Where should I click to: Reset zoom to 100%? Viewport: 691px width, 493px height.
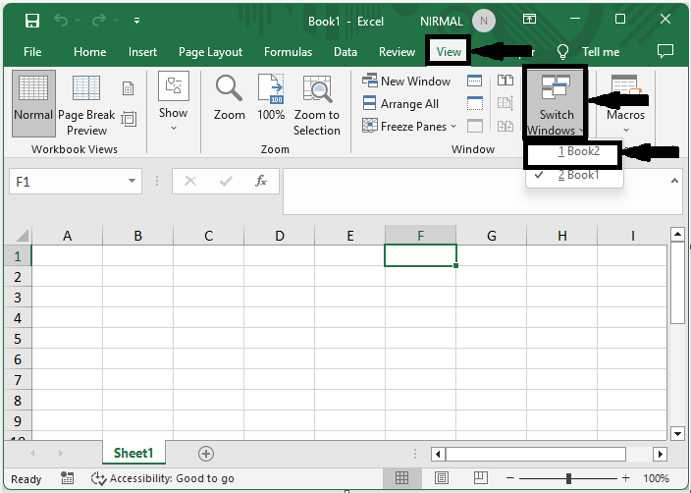(271, 98)
